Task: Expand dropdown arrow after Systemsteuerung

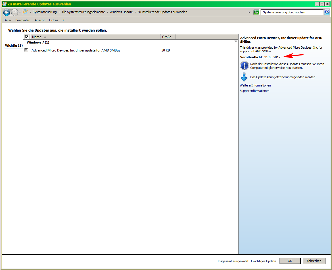Action: pos(59,12)
